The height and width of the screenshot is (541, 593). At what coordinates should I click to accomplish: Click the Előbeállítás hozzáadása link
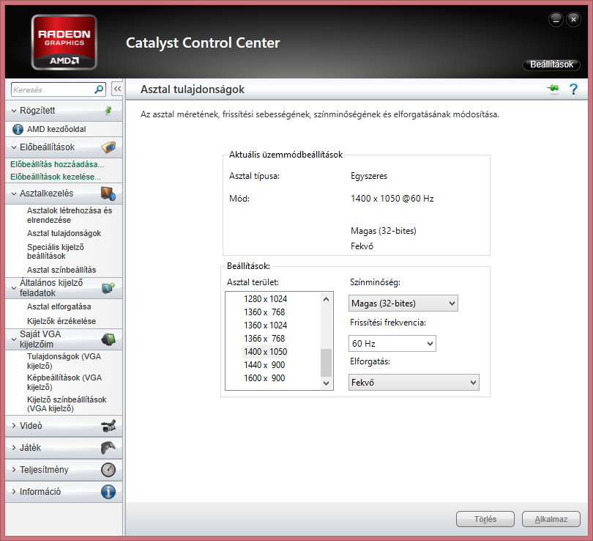pyautogui.click(x=57, y=164)
